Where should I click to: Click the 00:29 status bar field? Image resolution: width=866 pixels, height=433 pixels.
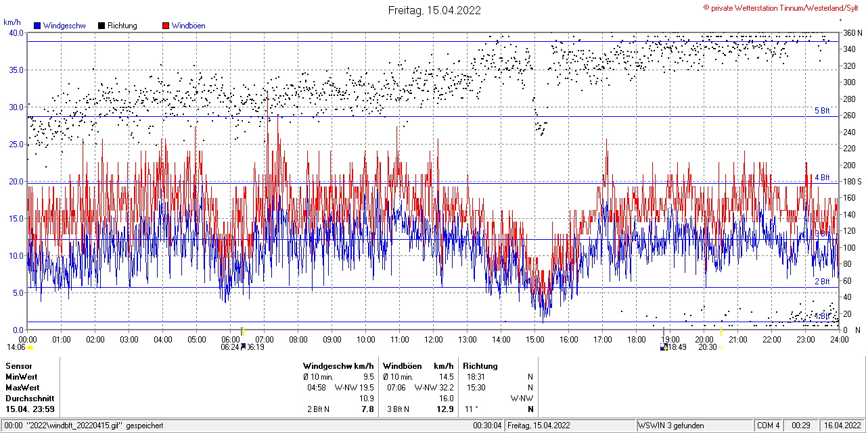[x=801, y=426]
